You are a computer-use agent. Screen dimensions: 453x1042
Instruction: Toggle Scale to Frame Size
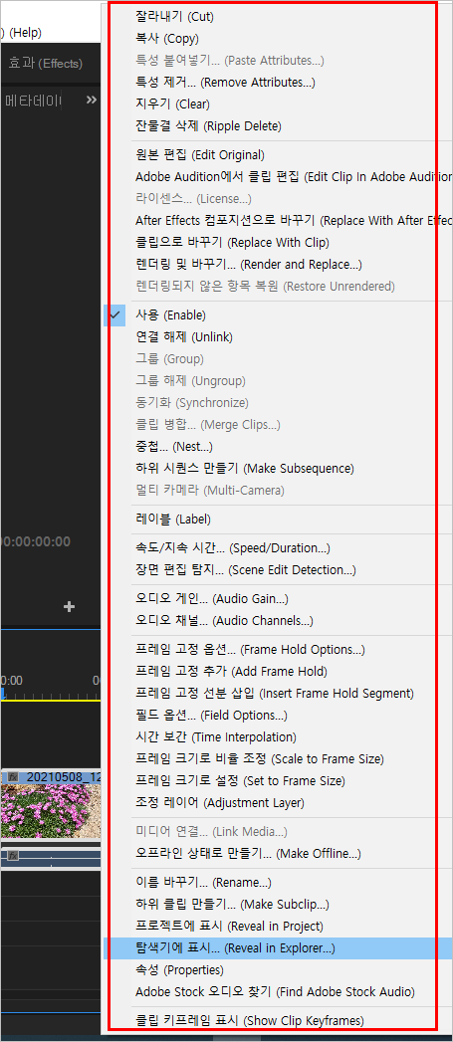click(x=278, y=759)
